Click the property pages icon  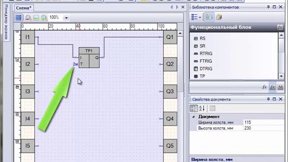click(x=212, y=108)
